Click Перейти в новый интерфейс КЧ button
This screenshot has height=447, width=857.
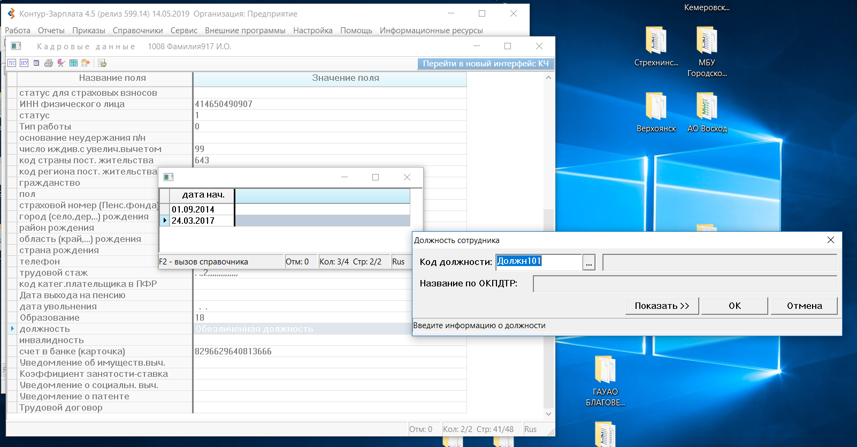click(x=486, y=64)
